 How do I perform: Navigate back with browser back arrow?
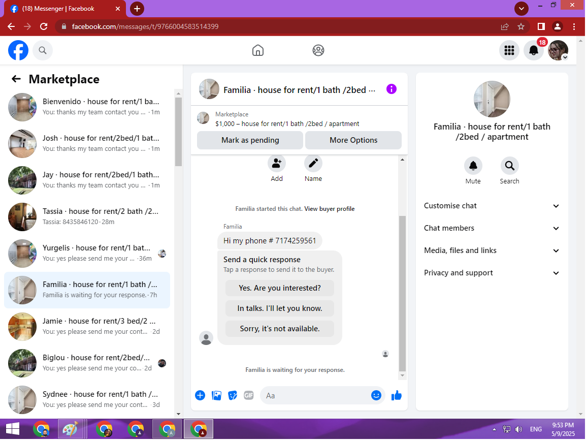(11, 26)
